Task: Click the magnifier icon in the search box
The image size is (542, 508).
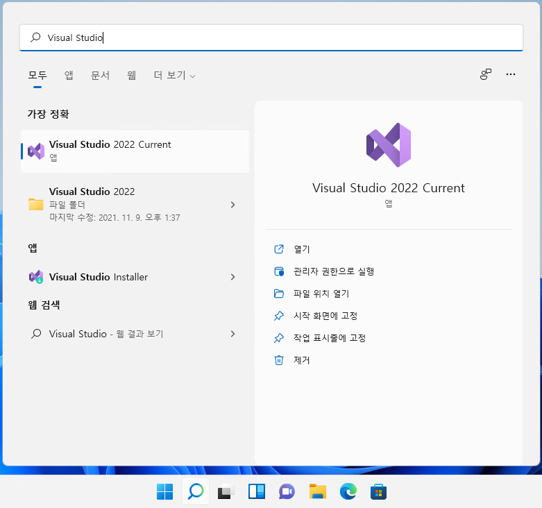Action: tap(35, 37)
